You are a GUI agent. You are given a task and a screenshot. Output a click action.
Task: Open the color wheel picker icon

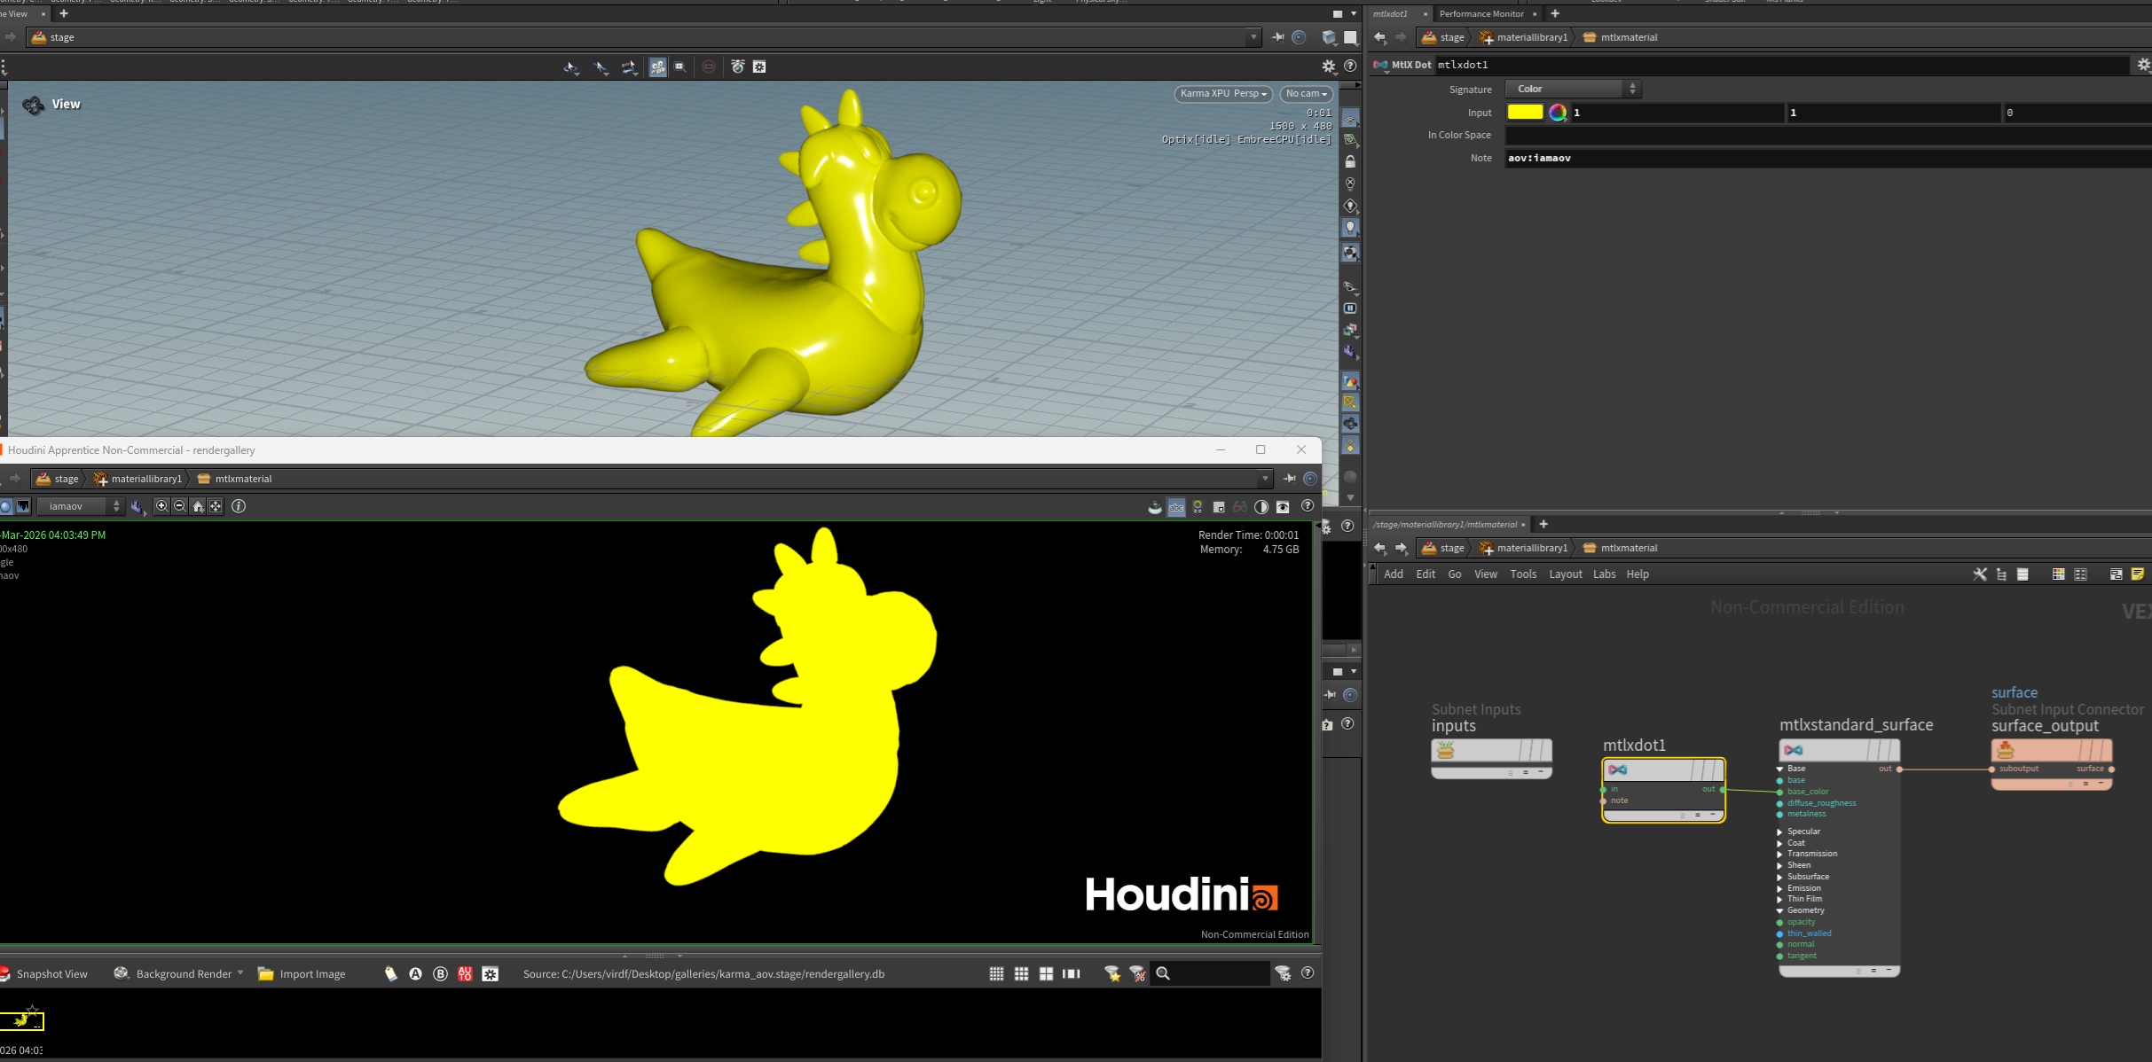(x=1557, y=113)
